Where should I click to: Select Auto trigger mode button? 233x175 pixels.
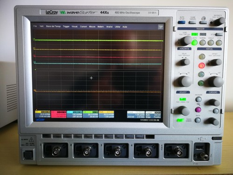click(x=194, y=42)
